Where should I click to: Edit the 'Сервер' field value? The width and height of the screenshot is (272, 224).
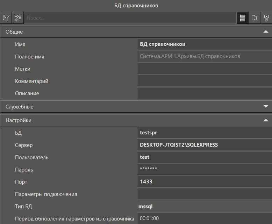(204, 145)
